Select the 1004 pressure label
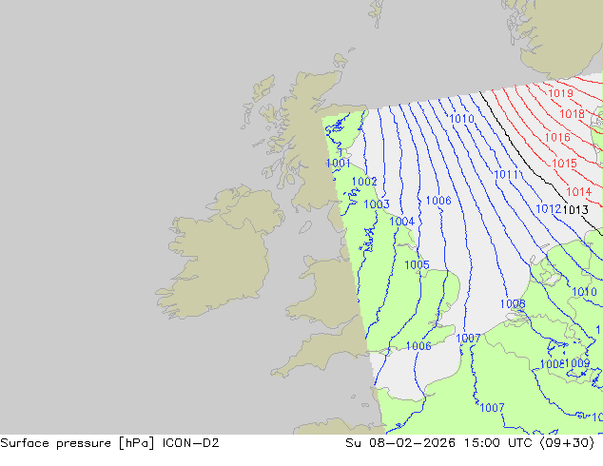Screen dimensions: 603x466 (402, 222)
